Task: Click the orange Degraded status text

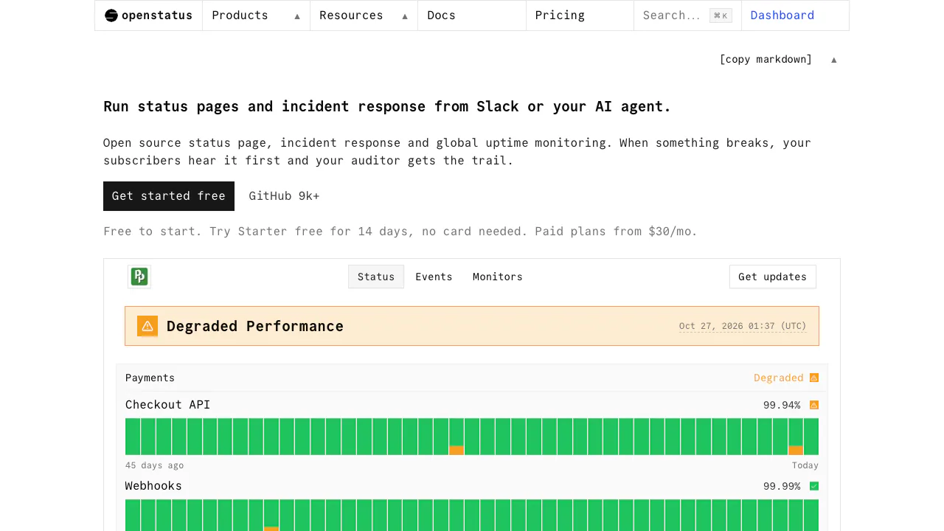Action: 778,378
